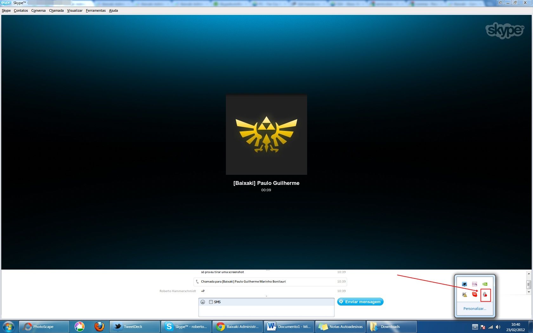The image size is (533, 333).
Task: Click the chat scrollbar down arrow
Action: pos(529,292)
